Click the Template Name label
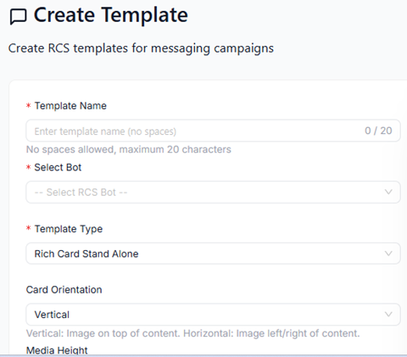Screen dimensions: 407x357 [70, 106]
